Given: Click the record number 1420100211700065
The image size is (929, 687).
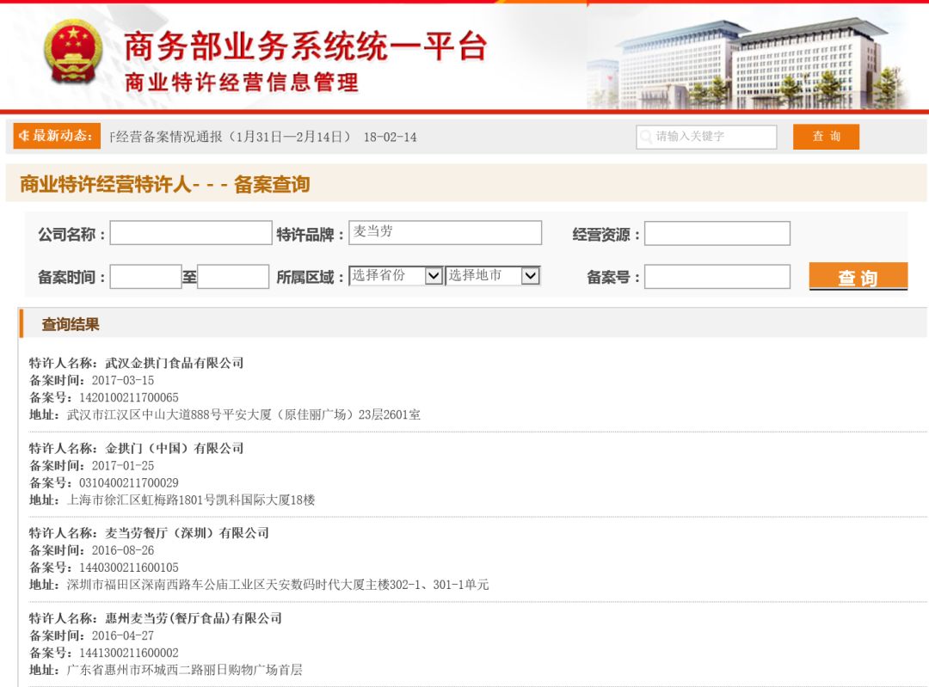Looking at the screenshot, I should [x=128, y=397].
